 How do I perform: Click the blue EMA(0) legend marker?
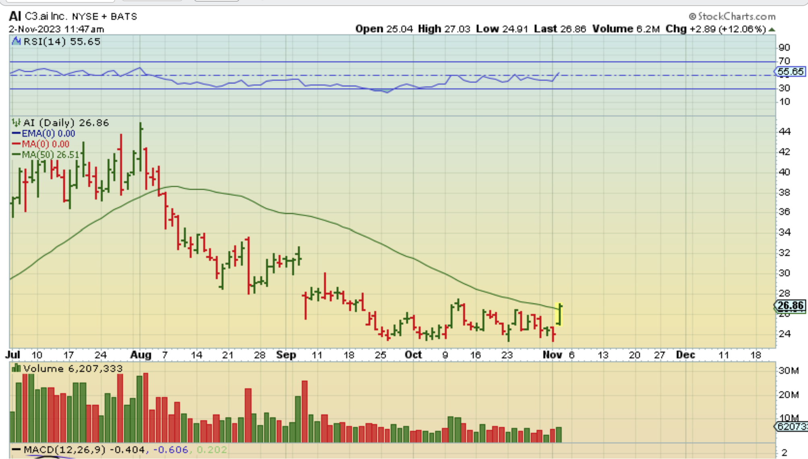(16, 133)
